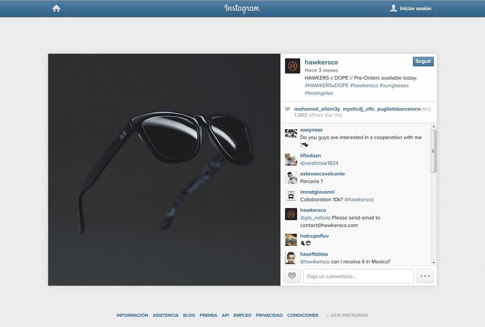Go to the Instagram home icon
The width and height of the screenshot is (485, 327).
[x=57, y=9]
